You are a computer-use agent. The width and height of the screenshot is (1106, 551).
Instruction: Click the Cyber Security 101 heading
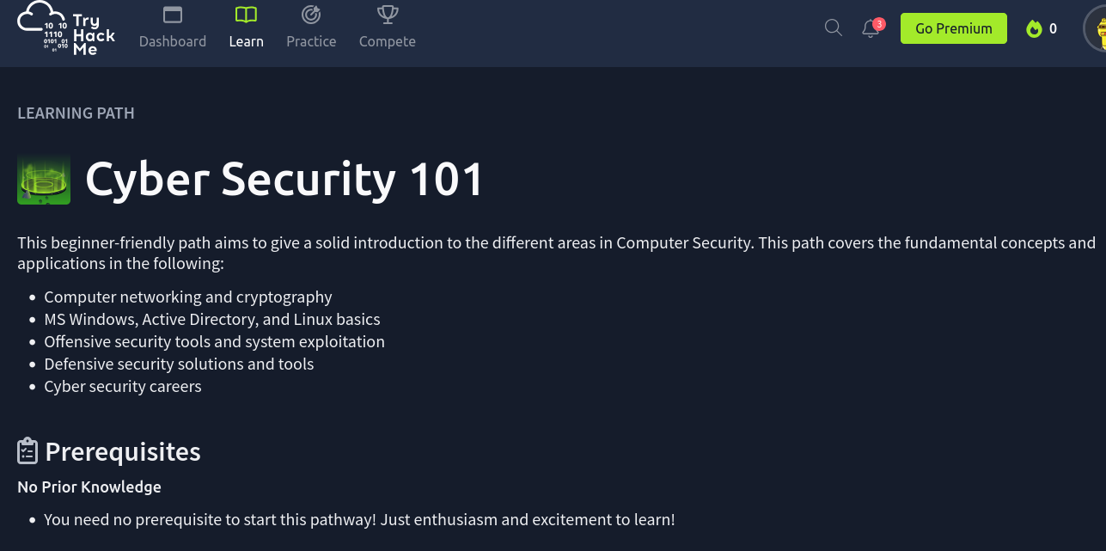pyautogui.click(x=284, y=179)
